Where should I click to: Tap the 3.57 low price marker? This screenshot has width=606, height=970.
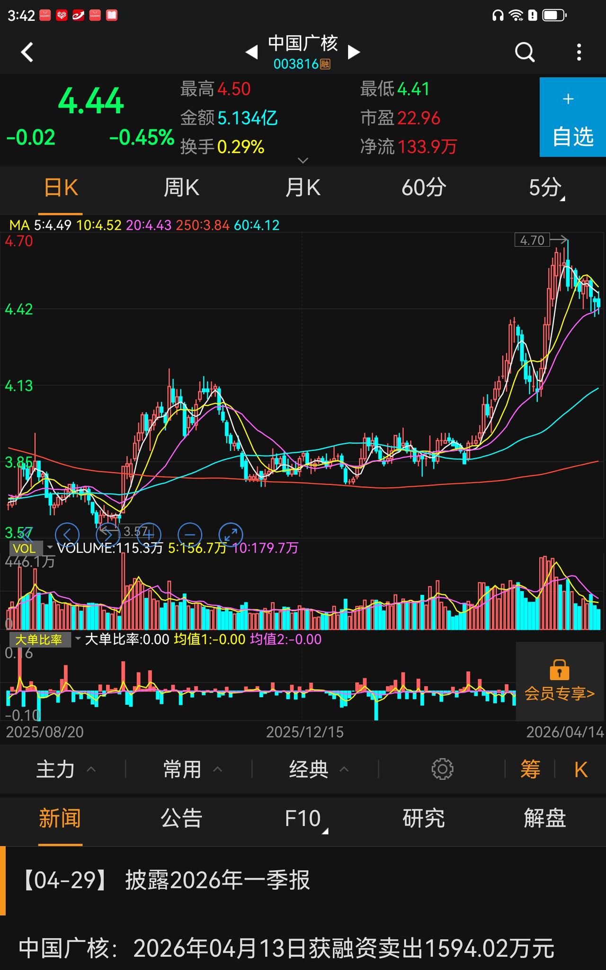(136, 531)
